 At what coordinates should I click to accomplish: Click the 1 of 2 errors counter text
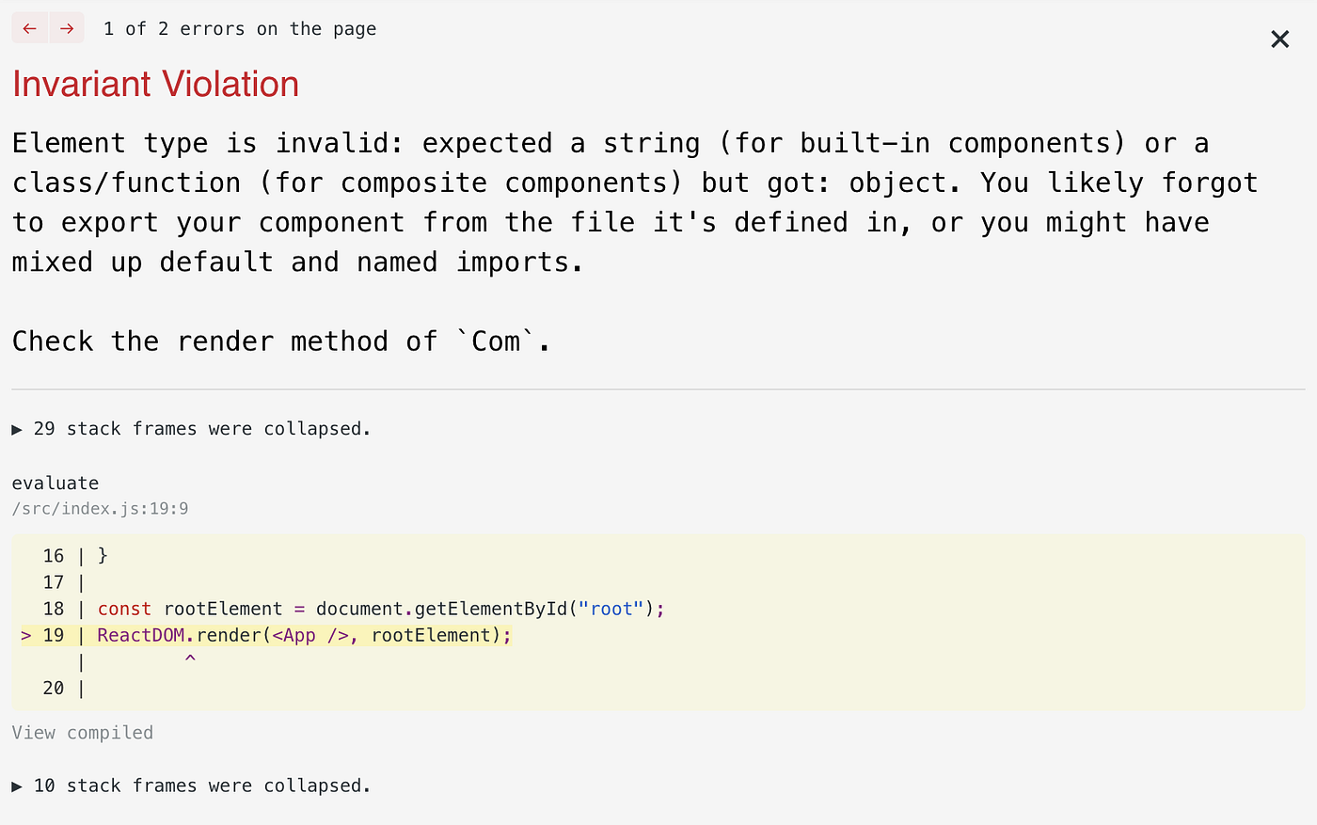pos(240,28)
